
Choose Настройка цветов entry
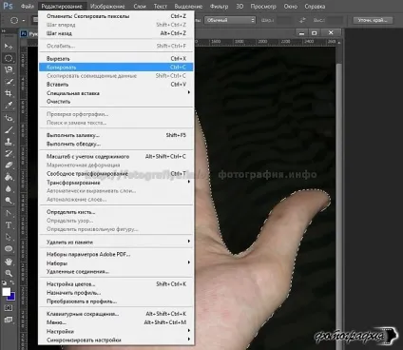[x=116, y=284]
